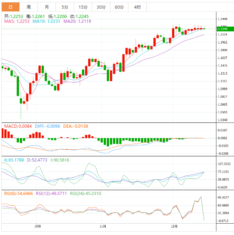Click the 12月 date axis label
This screenshot has height=235, width=234.
tap(174, 226)
